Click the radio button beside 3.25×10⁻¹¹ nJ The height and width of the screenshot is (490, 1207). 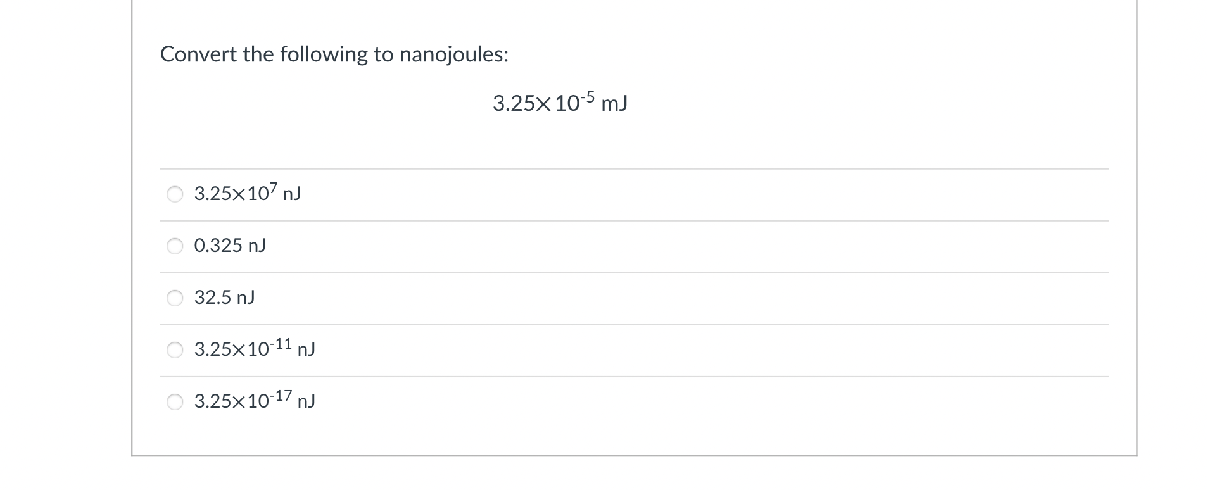click(176, 349)
